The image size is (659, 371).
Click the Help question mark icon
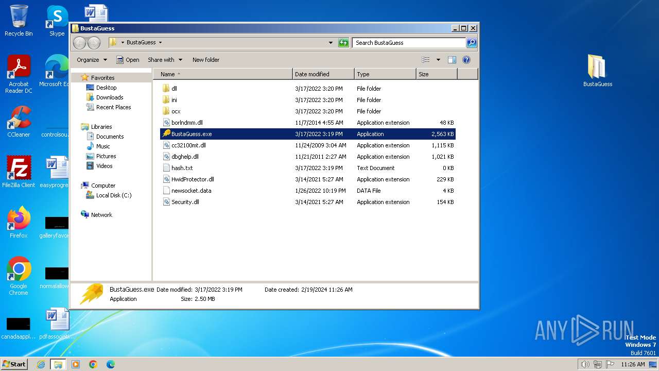(466, 60)
